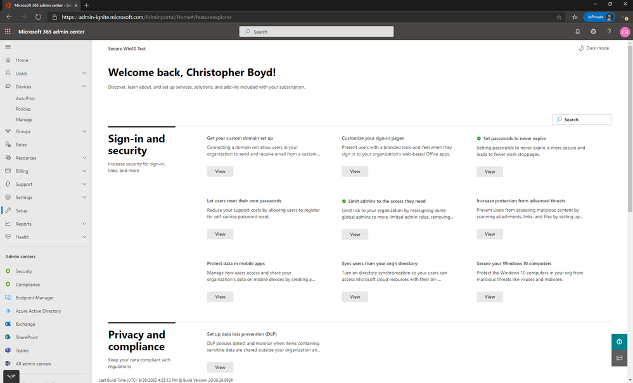
Task: Click the help question mark icon
Action: tap(609, 32)
